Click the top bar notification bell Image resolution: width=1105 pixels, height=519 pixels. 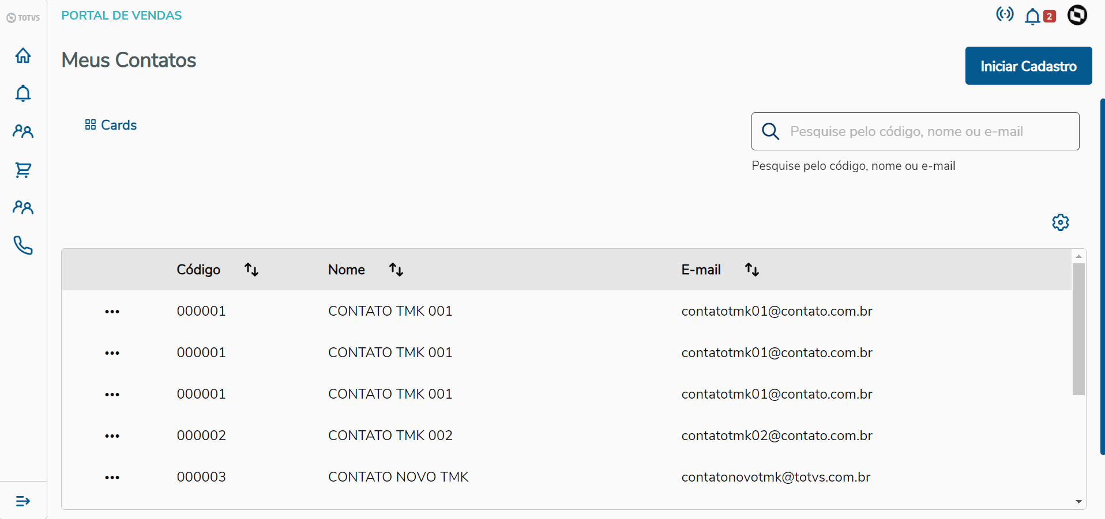(1032, 17)
